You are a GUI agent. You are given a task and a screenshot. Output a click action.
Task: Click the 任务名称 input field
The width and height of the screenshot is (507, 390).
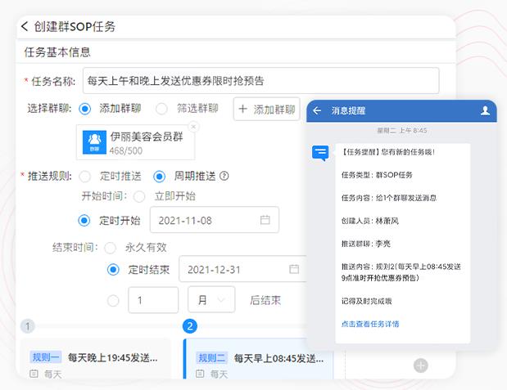(260, 81)
